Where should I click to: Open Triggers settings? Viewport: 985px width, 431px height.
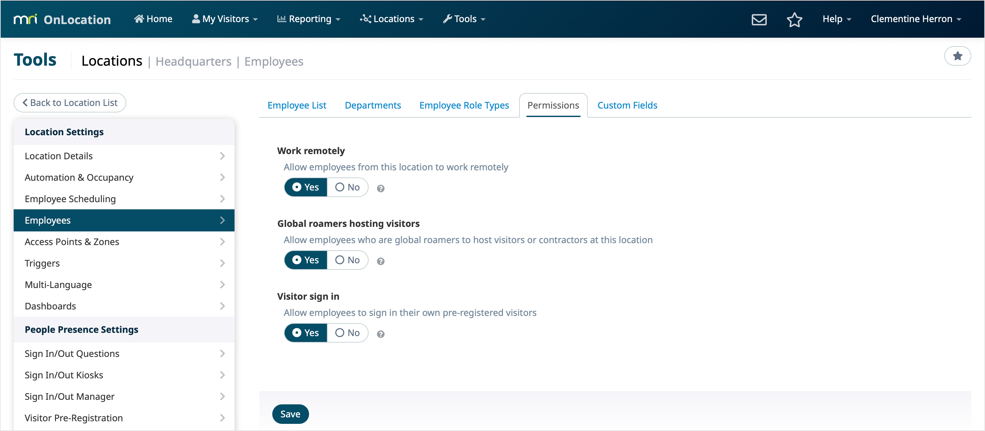tap(124, 263)
